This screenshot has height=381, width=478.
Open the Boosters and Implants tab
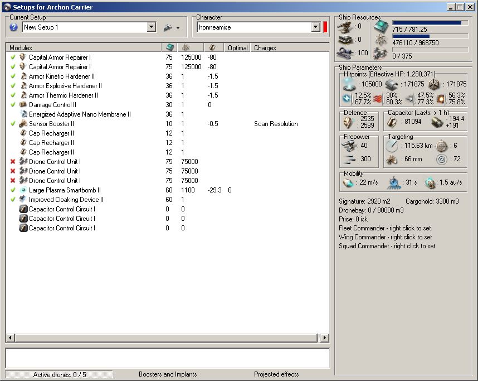pyautogui.click(x=168, y=374)
